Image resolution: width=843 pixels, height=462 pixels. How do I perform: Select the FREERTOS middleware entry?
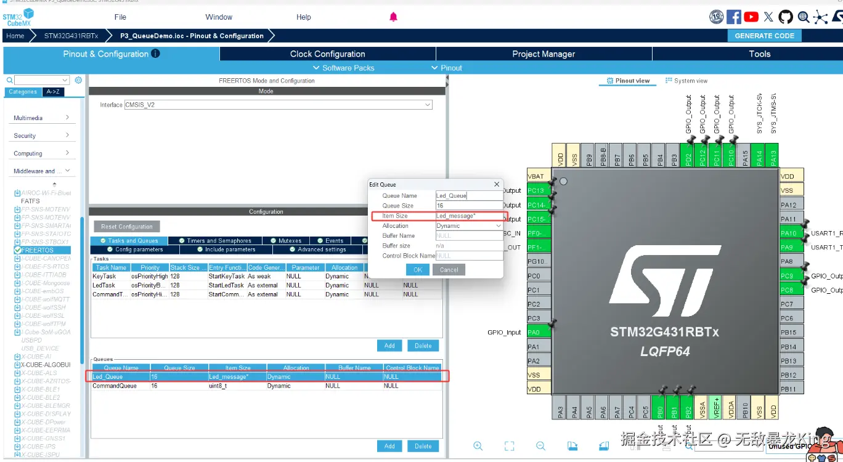pyautogui.click(x=37, y=250)
